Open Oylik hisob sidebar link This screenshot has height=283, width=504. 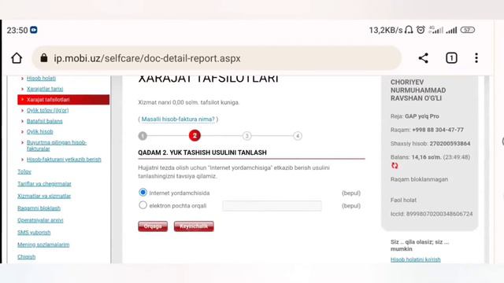(39, 131)
